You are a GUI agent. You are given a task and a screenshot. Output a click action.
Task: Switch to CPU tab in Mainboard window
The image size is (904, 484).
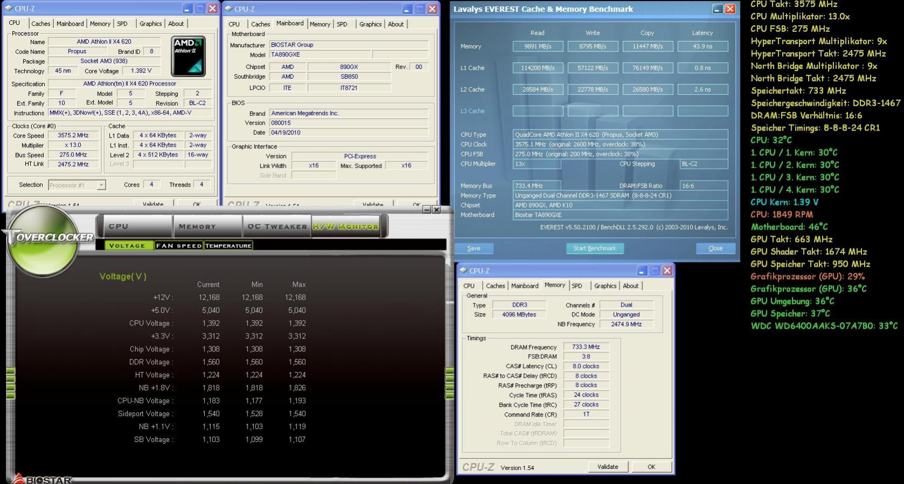(x=234, y=24)
